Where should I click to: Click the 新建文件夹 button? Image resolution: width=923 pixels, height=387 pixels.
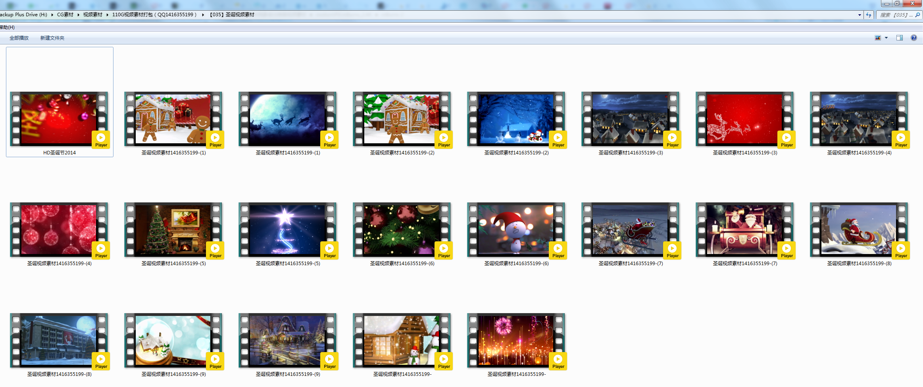tap(52, 38)
